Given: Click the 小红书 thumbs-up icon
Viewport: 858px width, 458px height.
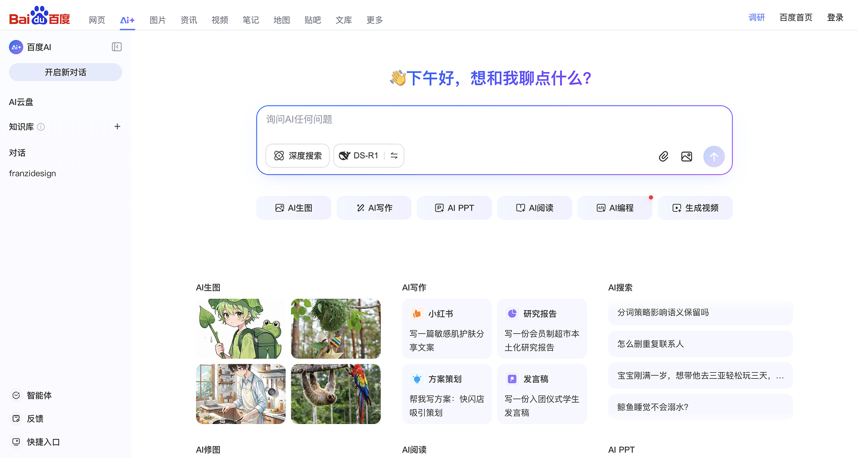Looking at the screenshot, I should (416, 314).
